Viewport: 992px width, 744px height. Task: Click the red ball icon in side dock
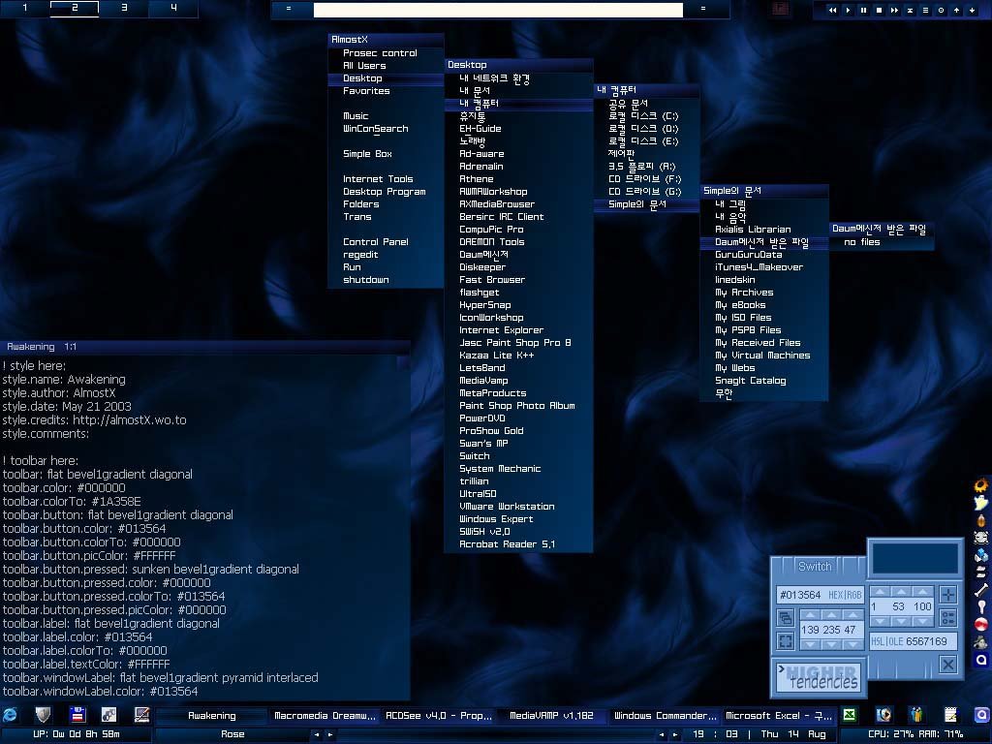click(981, 624)
